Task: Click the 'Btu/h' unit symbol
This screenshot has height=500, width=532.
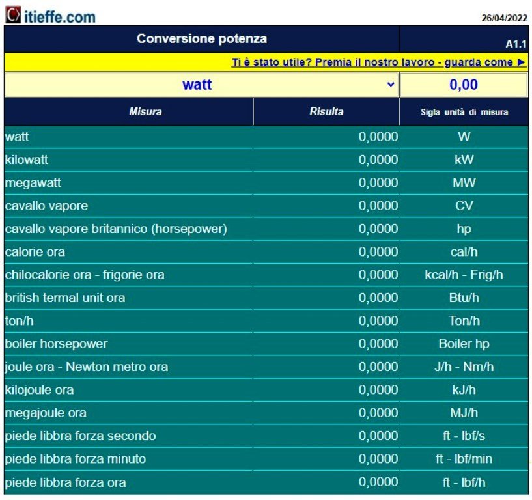Action: (x=464, y=298)
